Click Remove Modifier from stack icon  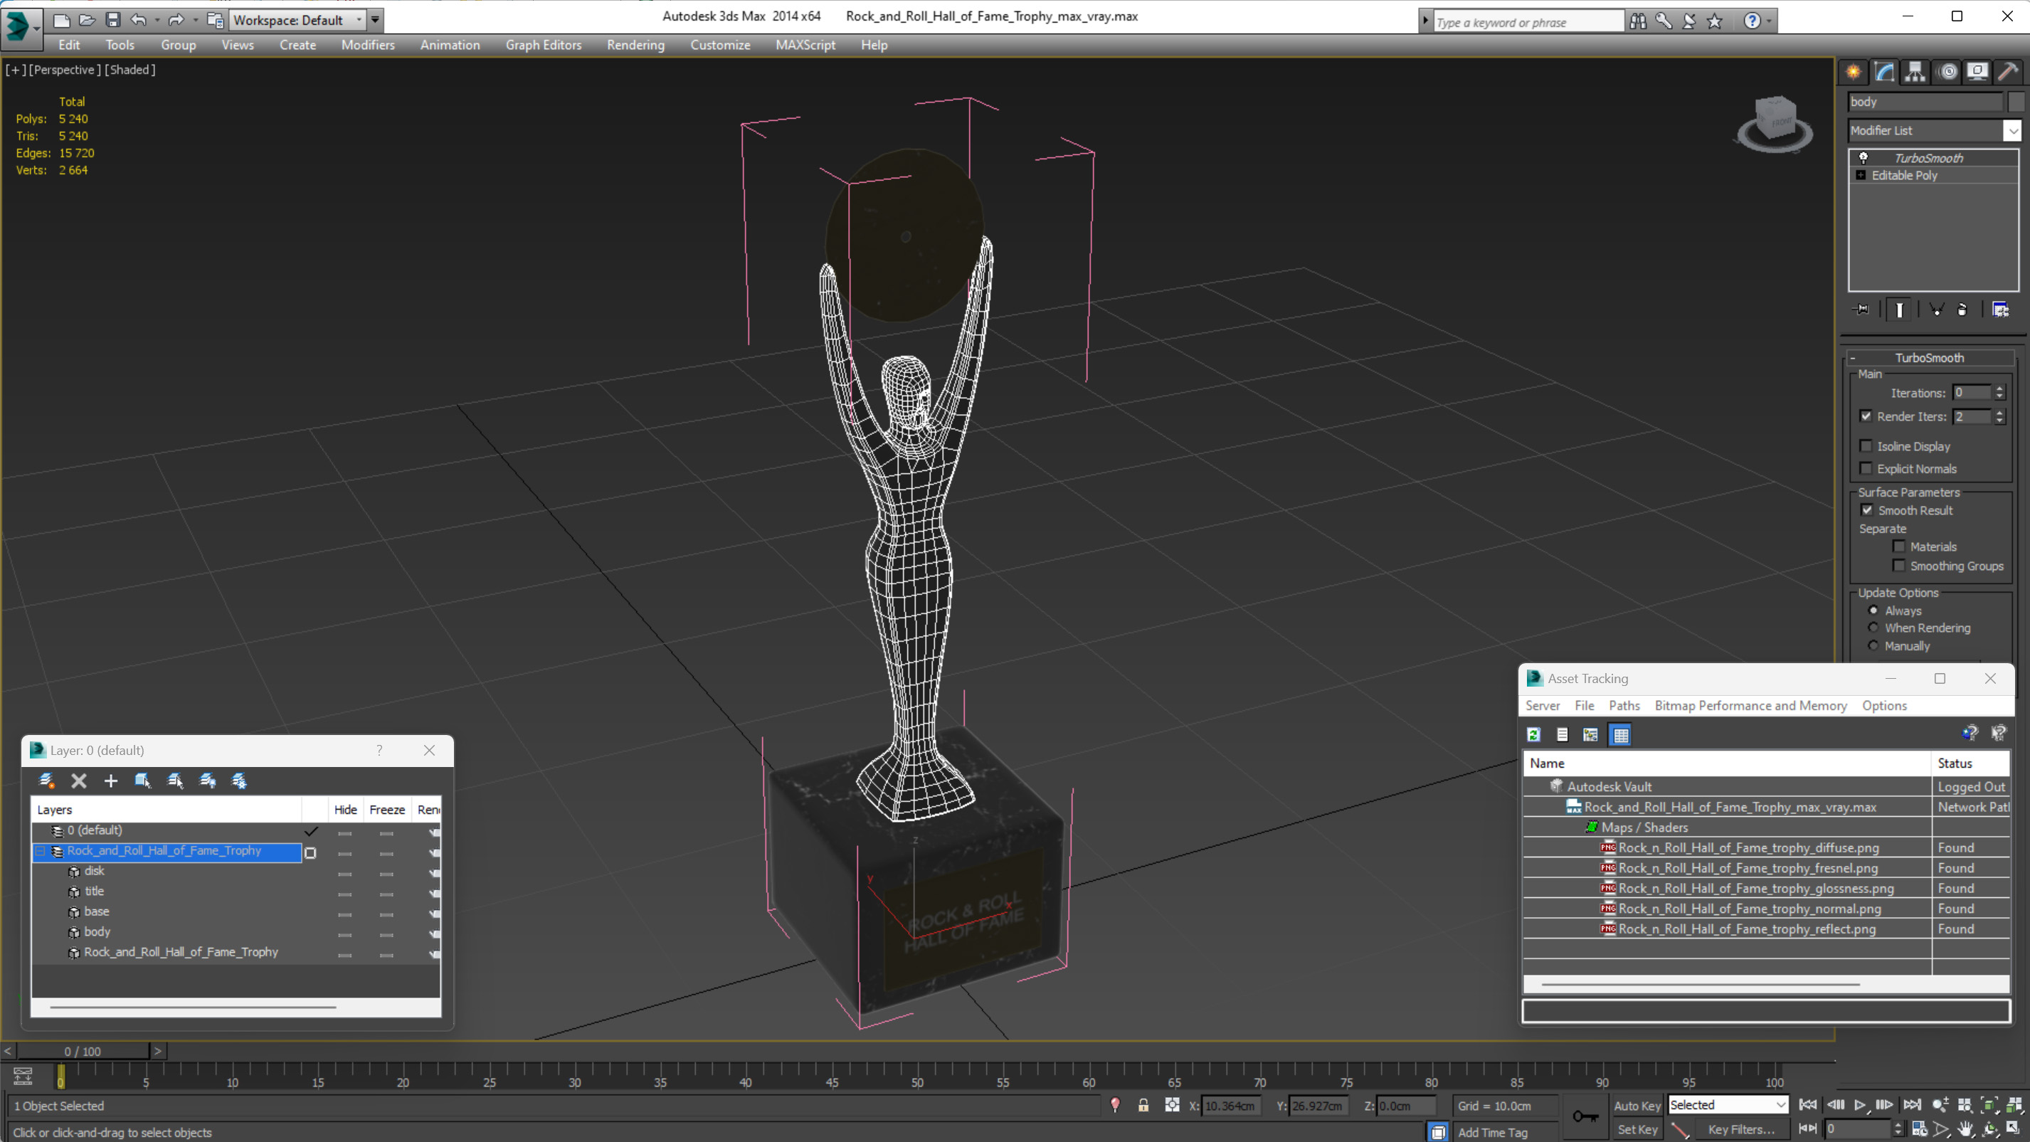point(1962,310)
